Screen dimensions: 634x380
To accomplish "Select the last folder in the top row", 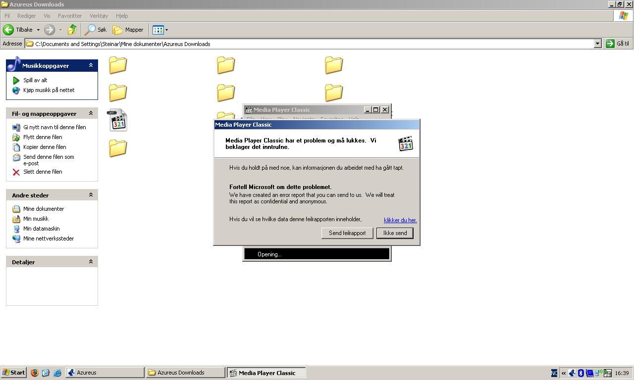I will [x=334, y=65].
